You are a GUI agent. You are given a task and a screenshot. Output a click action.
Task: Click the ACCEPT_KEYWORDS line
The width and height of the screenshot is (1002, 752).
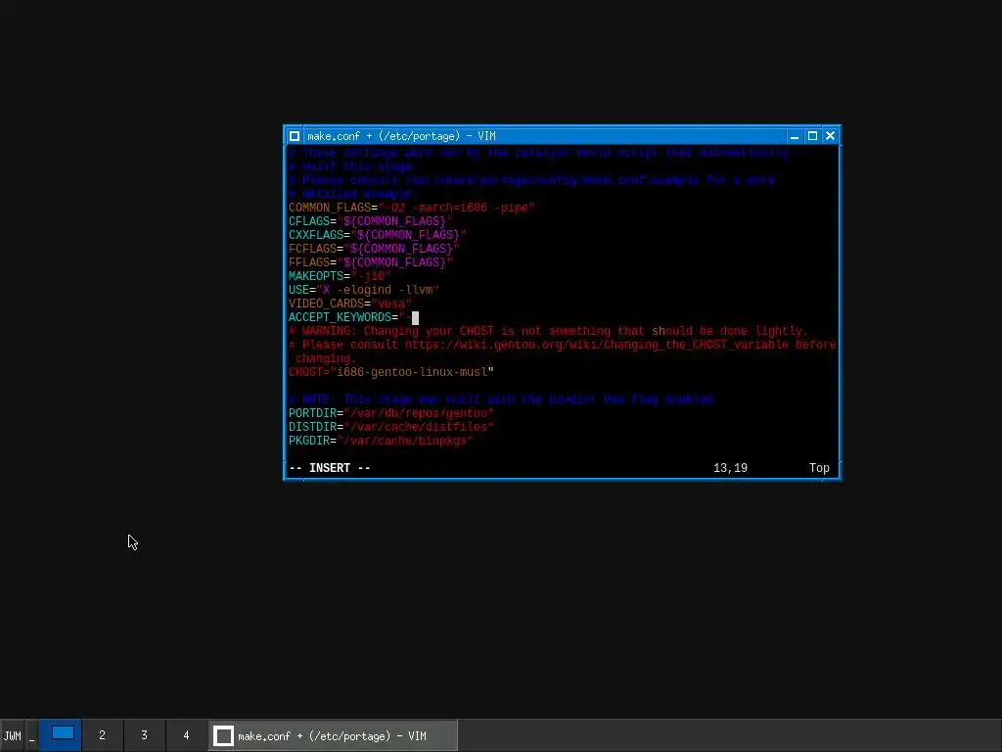tap(353, 317)
